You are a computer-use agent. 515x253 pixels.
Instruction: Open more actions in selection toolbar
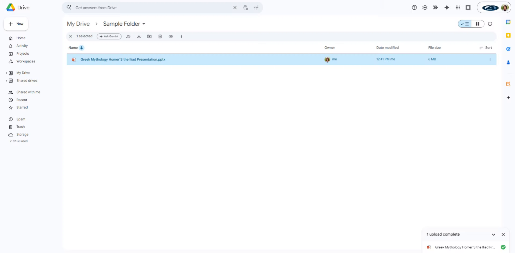point(181,36)
